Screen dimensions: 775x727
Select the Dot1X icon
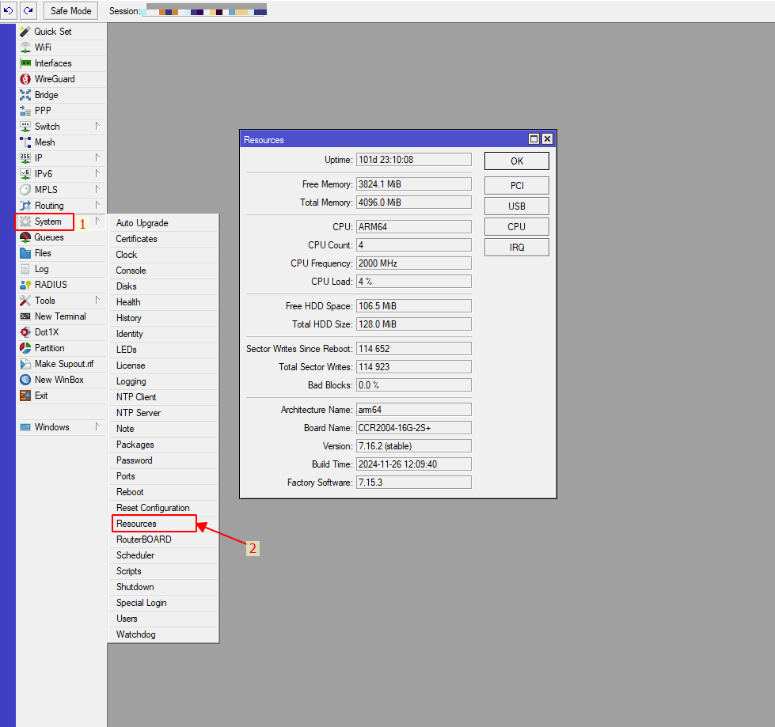[x=25, y=332]
